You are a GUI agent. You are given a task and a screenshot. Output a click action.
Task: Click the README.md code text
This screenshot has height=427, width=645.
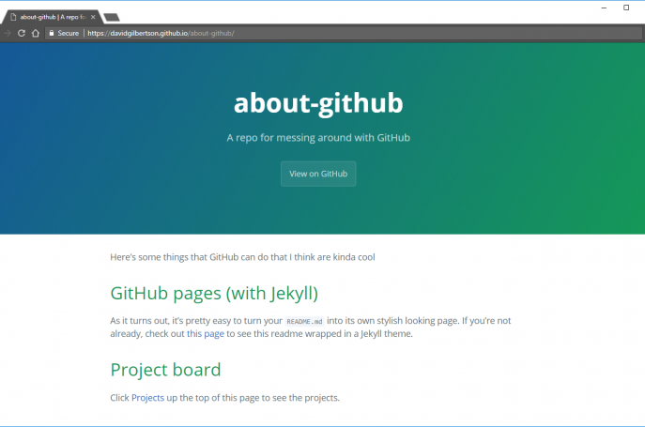coord(304,321)
